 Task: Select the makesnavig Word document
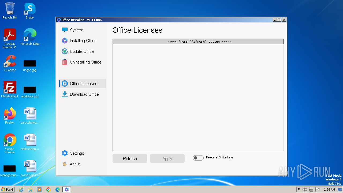tap(30, 142)
